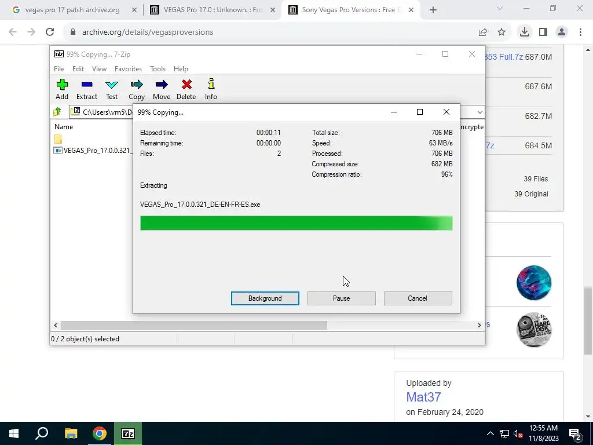
Task: Go up one folder level in 7-Zip
Action: click(x=57, y=112)
